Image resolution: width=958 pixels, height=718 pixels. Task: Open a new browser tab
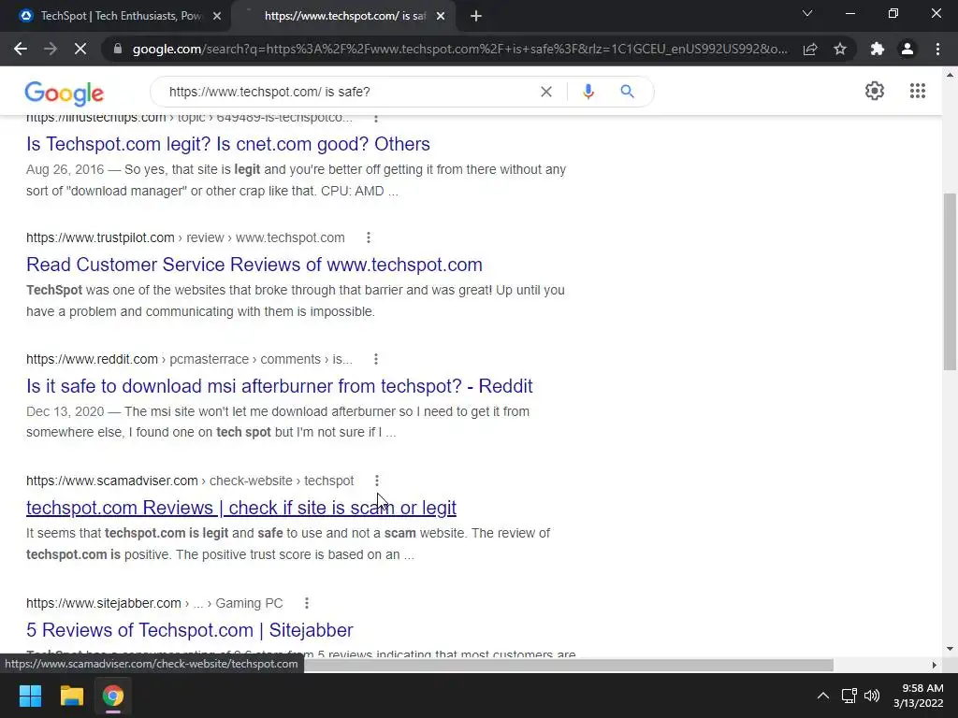(x=476, y=17)
